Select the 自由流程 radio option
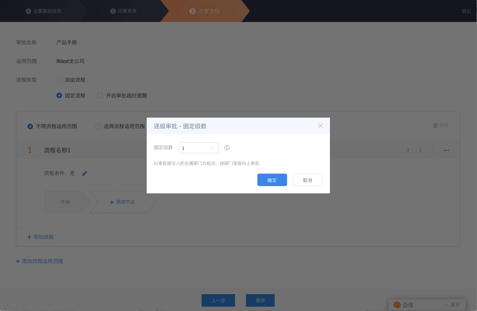 [59, 80]
